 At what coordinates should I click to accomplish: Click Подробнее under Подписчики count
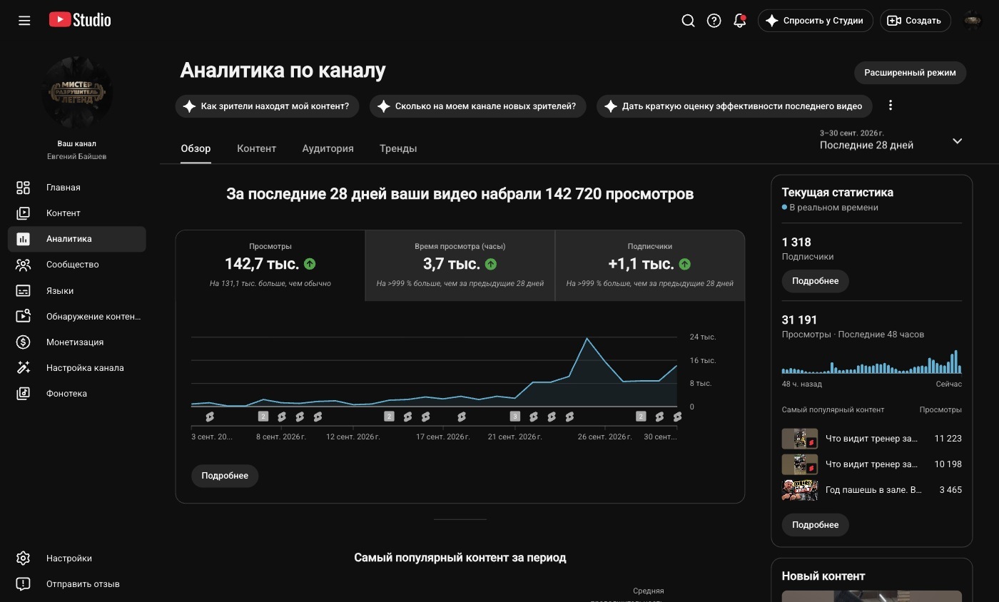(x=815, y=281)
